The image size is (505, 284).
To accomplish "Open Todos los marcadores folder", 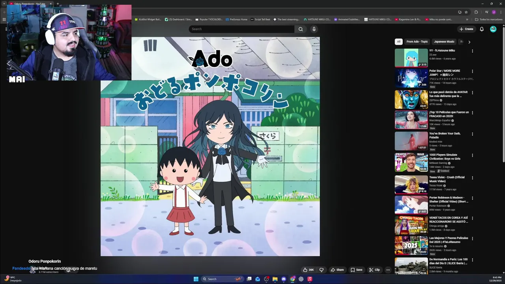I will click(488, 19).
